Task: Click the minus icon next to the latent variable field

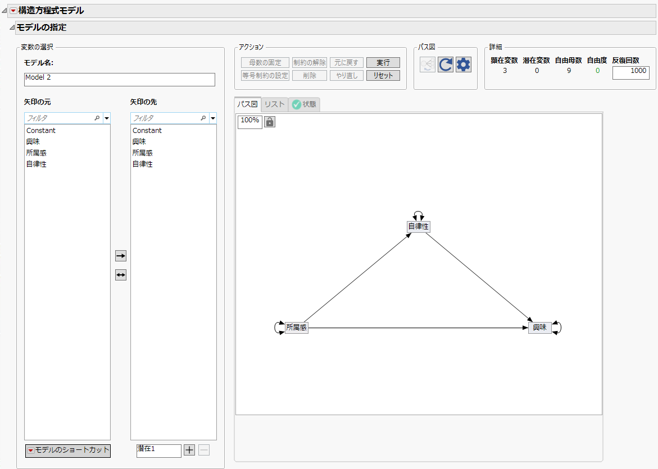Action: (x=203, y=450)
